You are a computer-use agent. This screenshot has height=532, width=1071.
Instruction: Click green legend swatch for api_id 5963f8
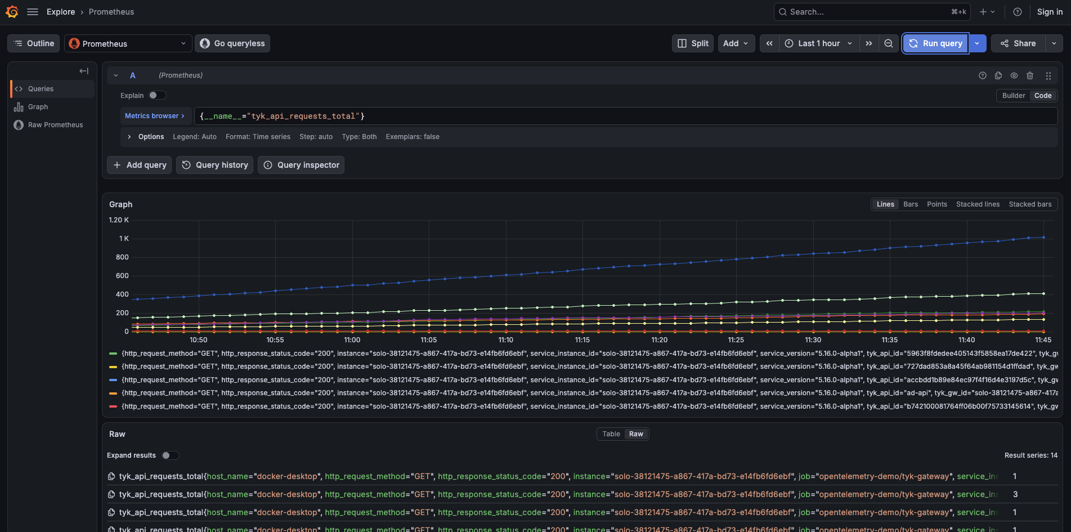point(113,354)
